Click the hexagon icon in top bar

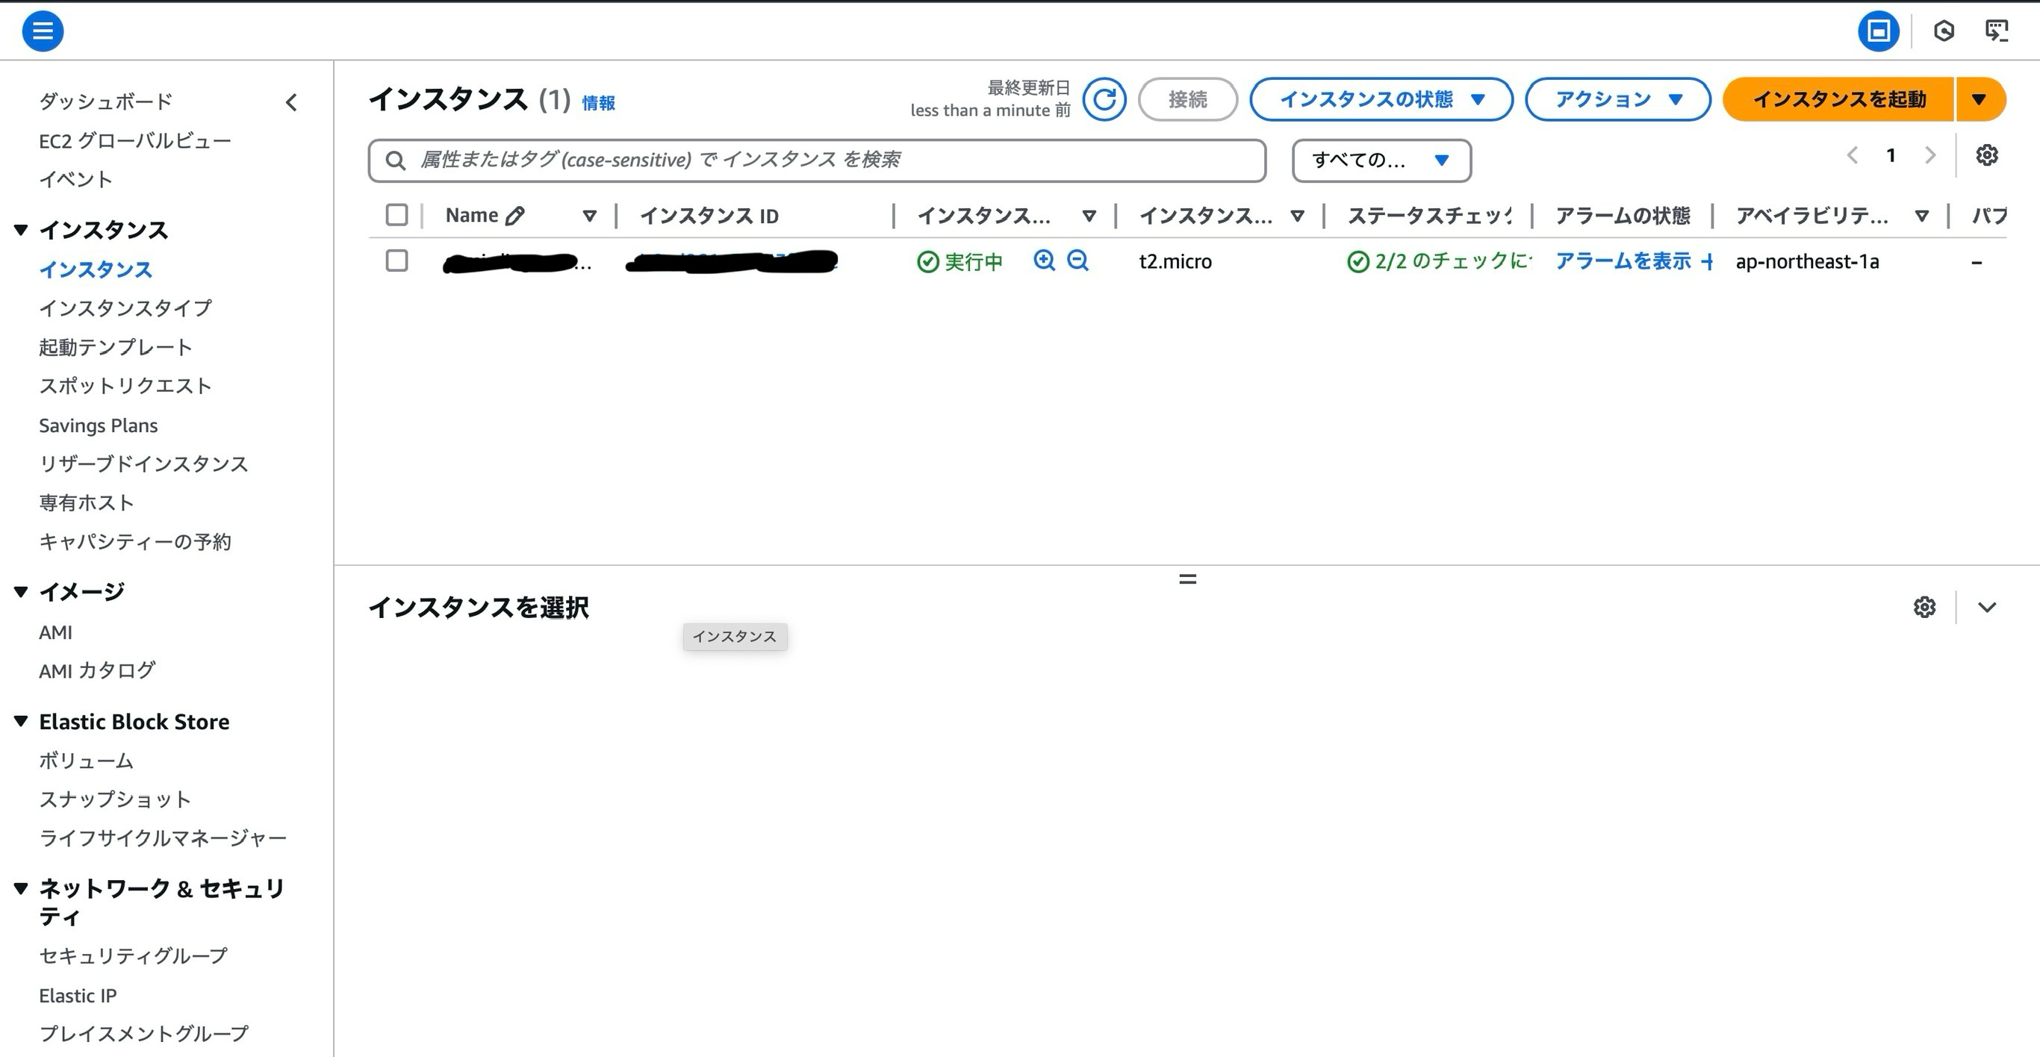pyautogui.click(x=1944, y=31)
